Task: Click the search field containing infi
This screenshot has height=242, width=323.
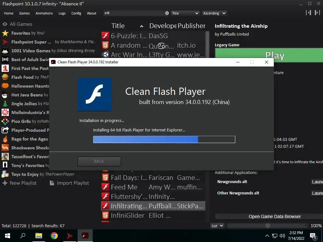Action: coord(134,13)
